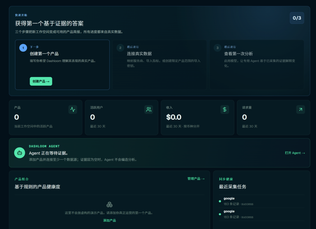Click the 快速开始 label
316x229 pixels.
point(21,15)
